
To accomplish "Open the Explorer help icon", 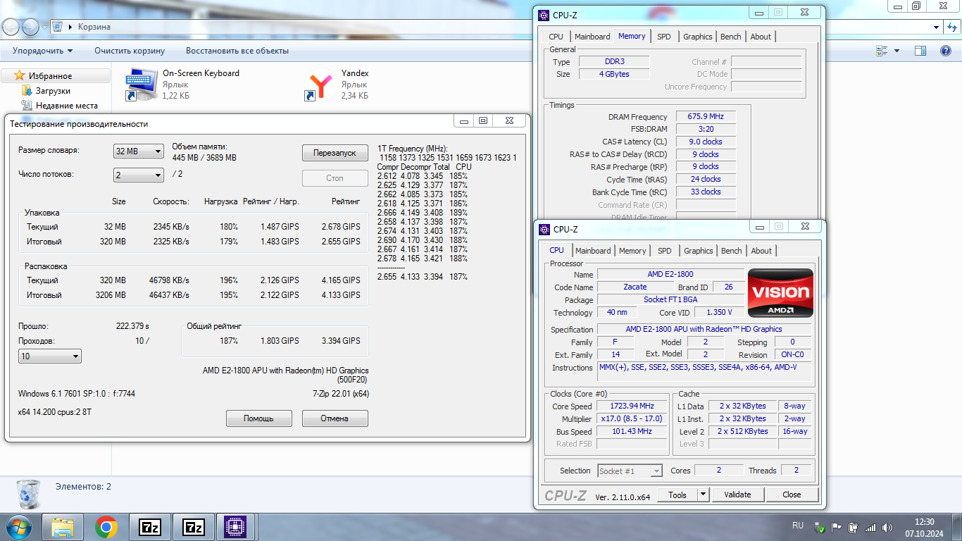I will click(x=946, y=51).
